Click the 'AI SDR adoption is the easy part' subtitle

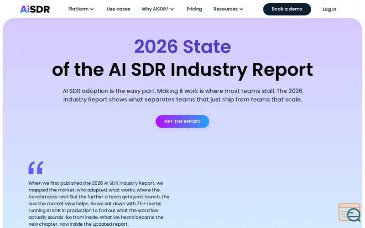coord(182,95)
